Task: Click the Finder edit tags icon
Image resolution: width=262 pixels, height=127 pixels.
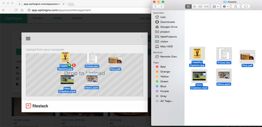Action: point(246,7)
